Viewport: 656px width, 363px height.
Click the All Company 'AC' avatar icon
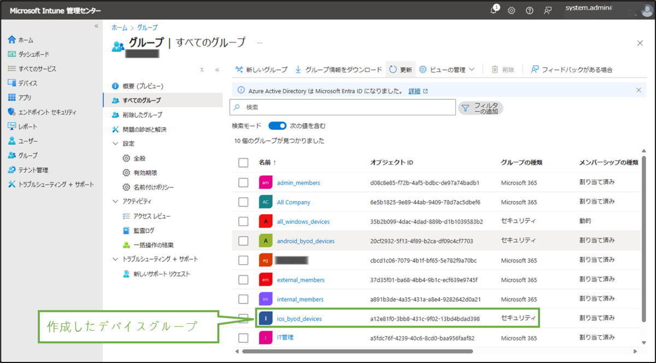266,202
